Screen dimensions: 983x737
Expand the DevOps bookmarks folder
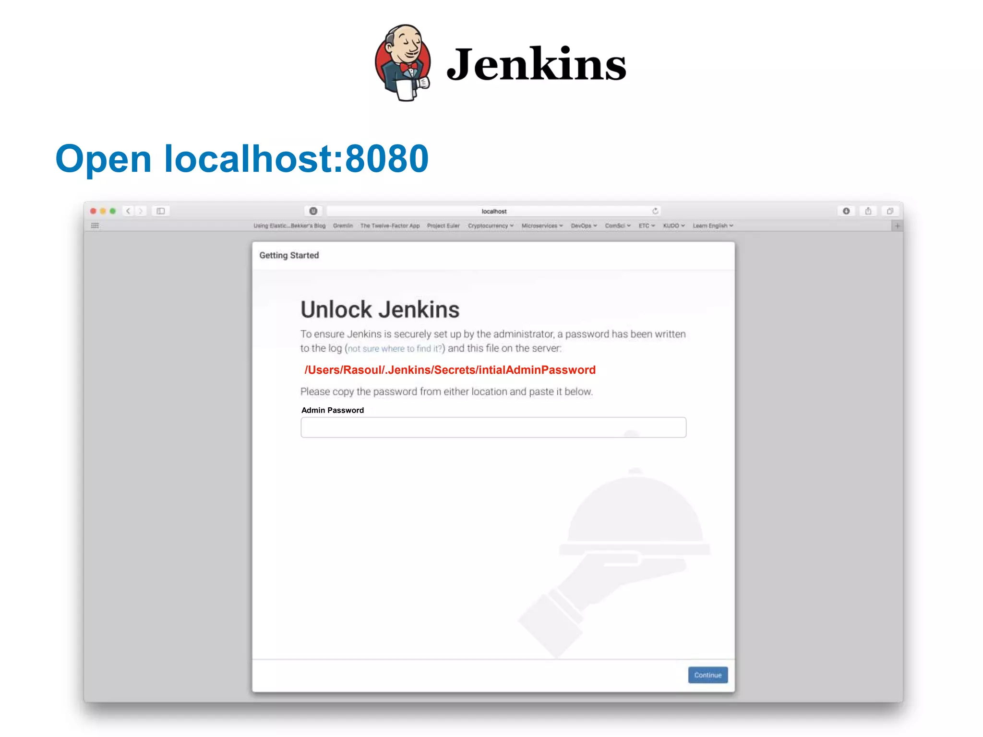[584, 226]
